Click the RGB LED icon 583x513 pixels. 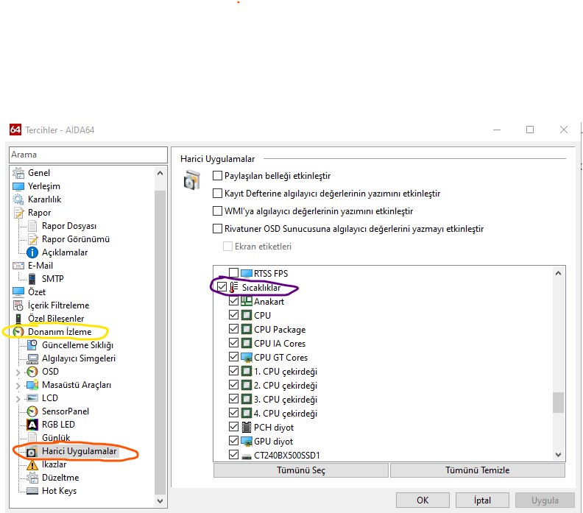pos(32,425)
